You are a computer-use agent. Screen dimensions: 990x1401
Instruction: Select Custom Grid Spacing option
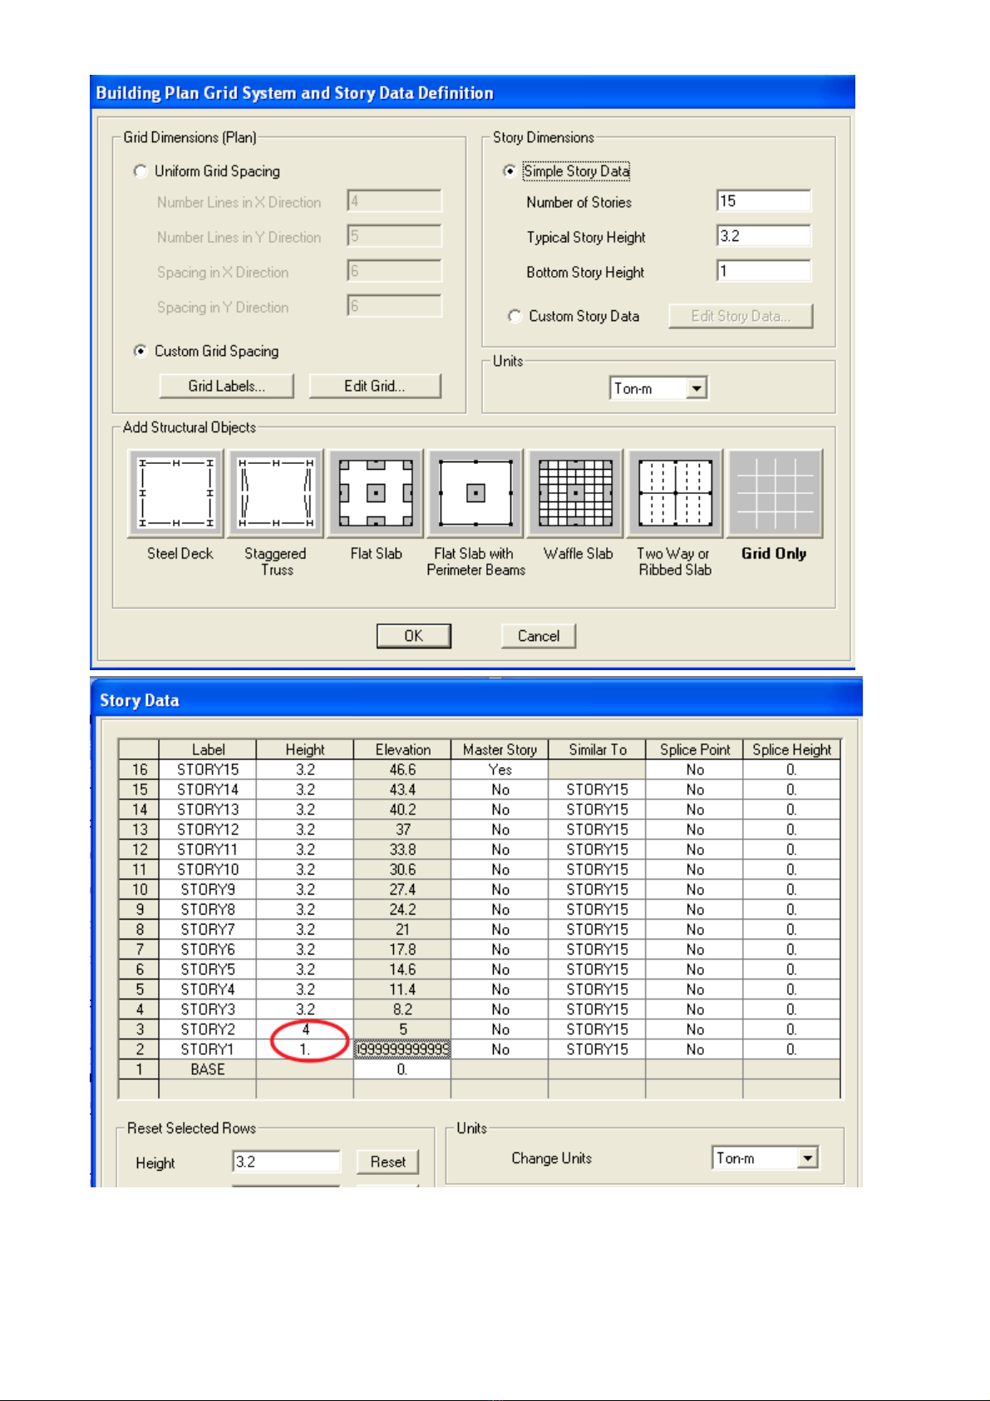(140, 351)
